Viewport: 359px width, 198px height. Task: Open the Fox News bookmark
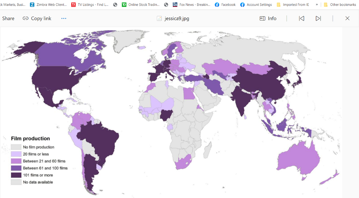[191, 5]
